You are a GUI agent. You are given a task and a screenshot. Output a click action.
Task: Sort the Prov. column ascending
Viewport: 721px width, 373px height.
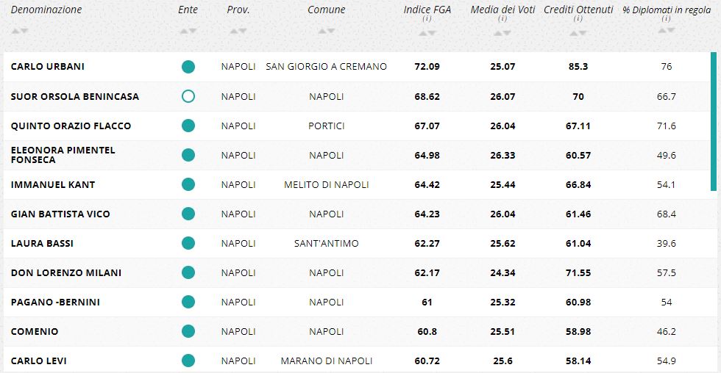(234, 31)
